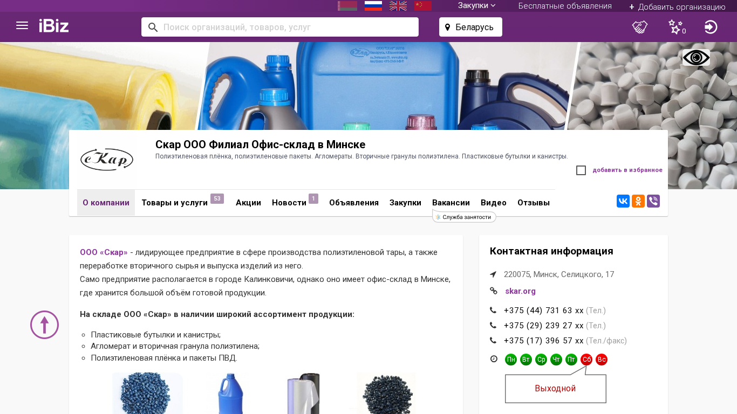This screenshot has width=737, height=414.
Task: Click the Скар company logo
Action: 107,160
